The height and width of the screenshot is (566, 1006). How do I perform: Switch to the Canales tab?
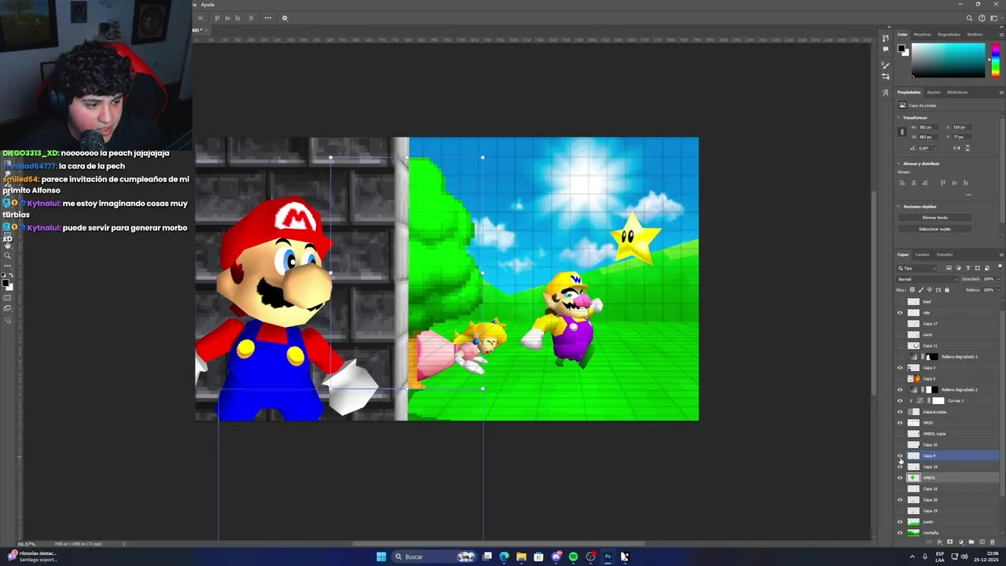click(x=922, y=255)
